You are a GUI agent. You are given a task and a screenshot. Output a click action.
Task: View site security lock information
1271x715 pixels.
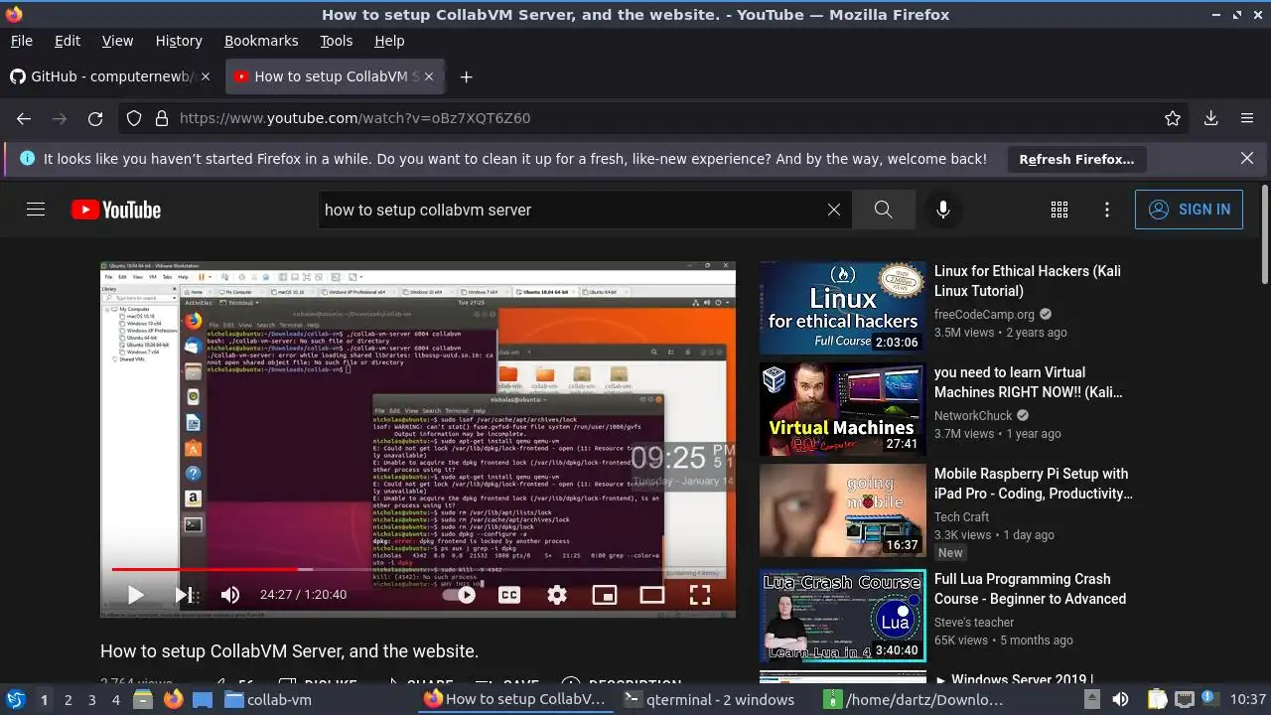pos(162,118)
